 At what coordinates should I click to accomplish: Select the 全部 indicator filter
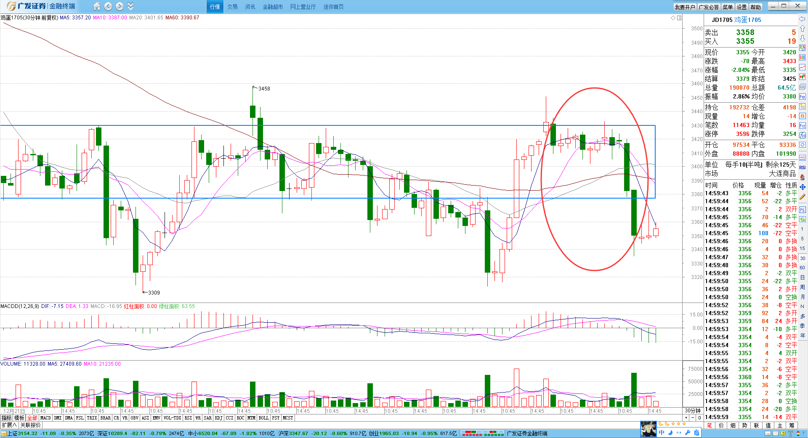pyautogui.click(x=32, y=418)
